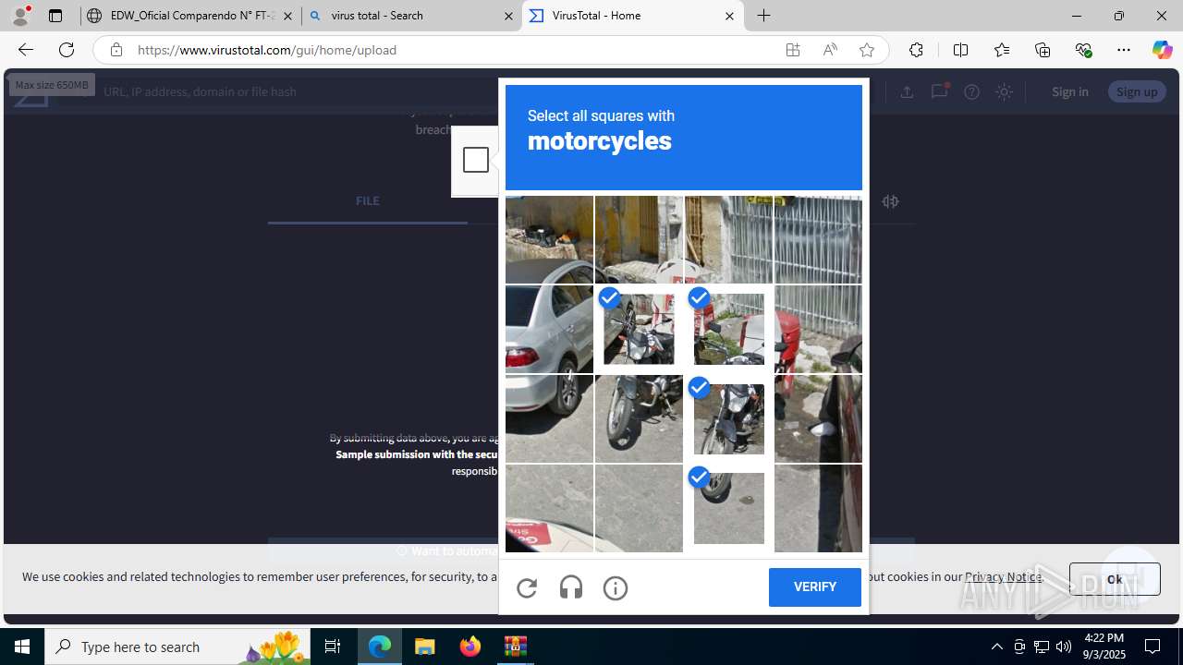Open captcha help info icon
Viewport: 1183px width, 665px height.
[x=616, y=587]
